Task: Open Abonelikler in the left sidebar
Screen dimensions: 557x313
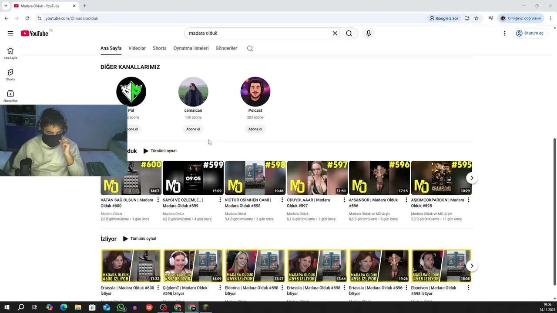Action: coord(10,96)
